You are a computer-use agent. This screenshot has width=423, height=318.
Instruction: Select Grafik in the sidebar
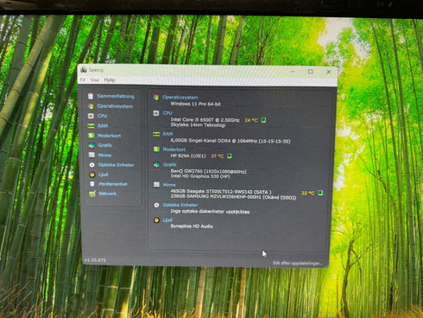104,145
